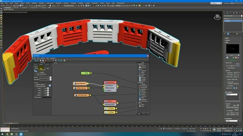This screenshot has width=243, height=136.
Task: Open the Hierarchy command panel tab
Action: [x=231, y=13]
